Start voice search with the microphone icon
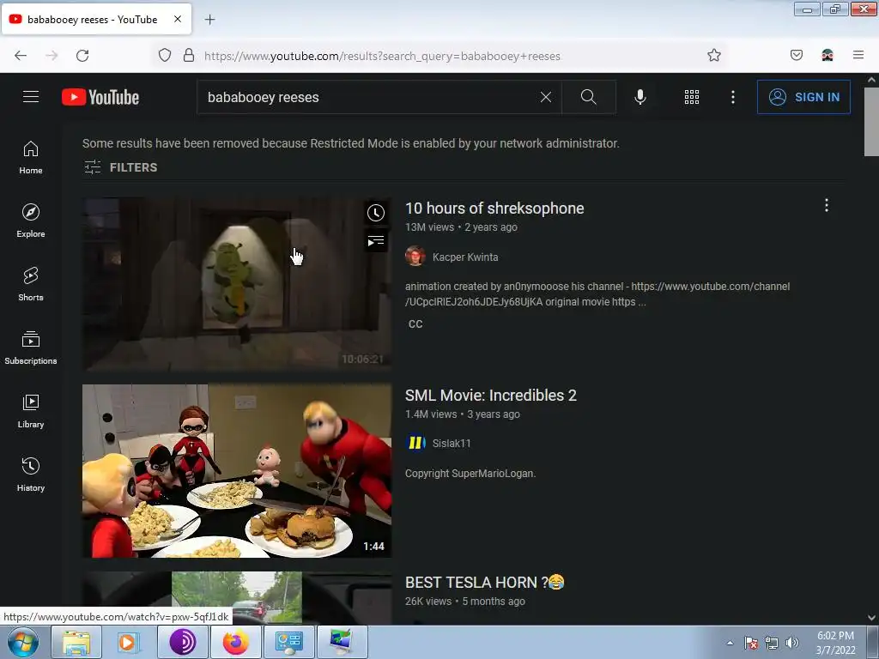The width and height of the screenshot is (879, 659). pyautogui.click(x=640, y=97)
